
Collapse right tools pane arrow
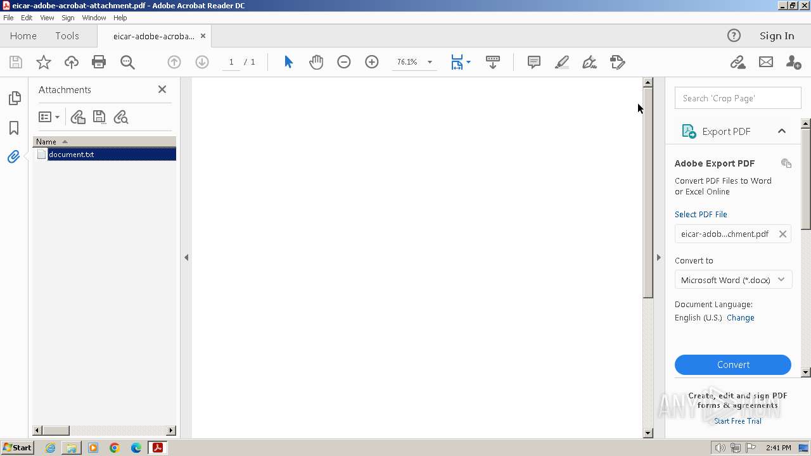click(658, 258)
